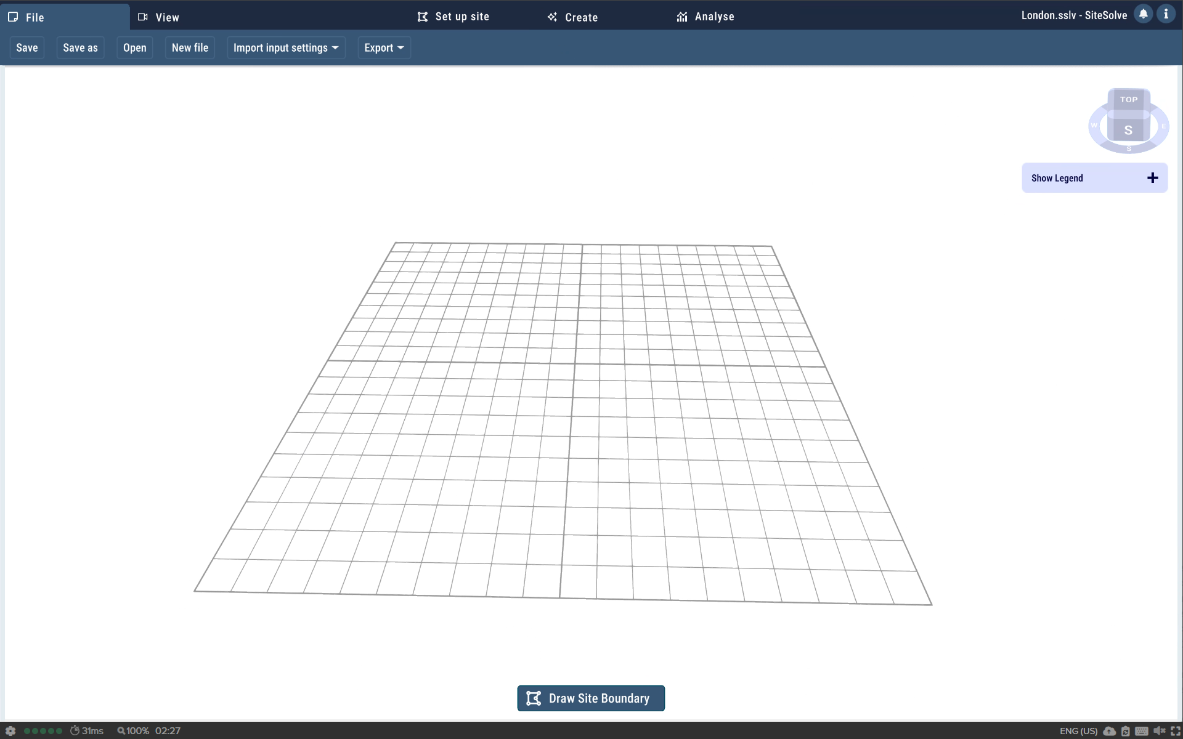Click the settings gear in status bar
The image size is (1183, 739).
click(x=10, y=731)
